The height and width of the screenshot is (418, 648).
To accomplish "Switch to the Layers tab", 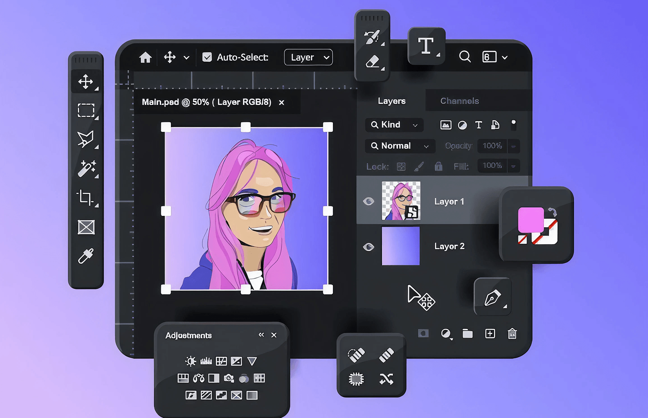I will [x=391, y=101].
